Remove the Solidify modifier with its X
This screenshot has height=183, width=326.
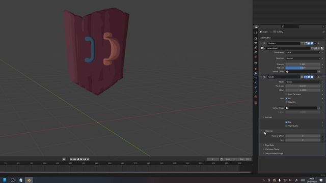(318, 77)
